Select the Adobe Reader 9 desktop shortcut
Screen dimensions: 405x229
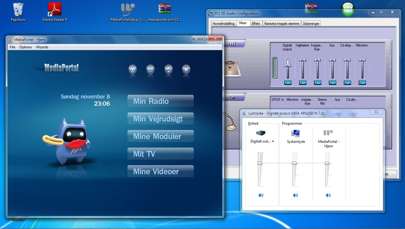[54, 12]
